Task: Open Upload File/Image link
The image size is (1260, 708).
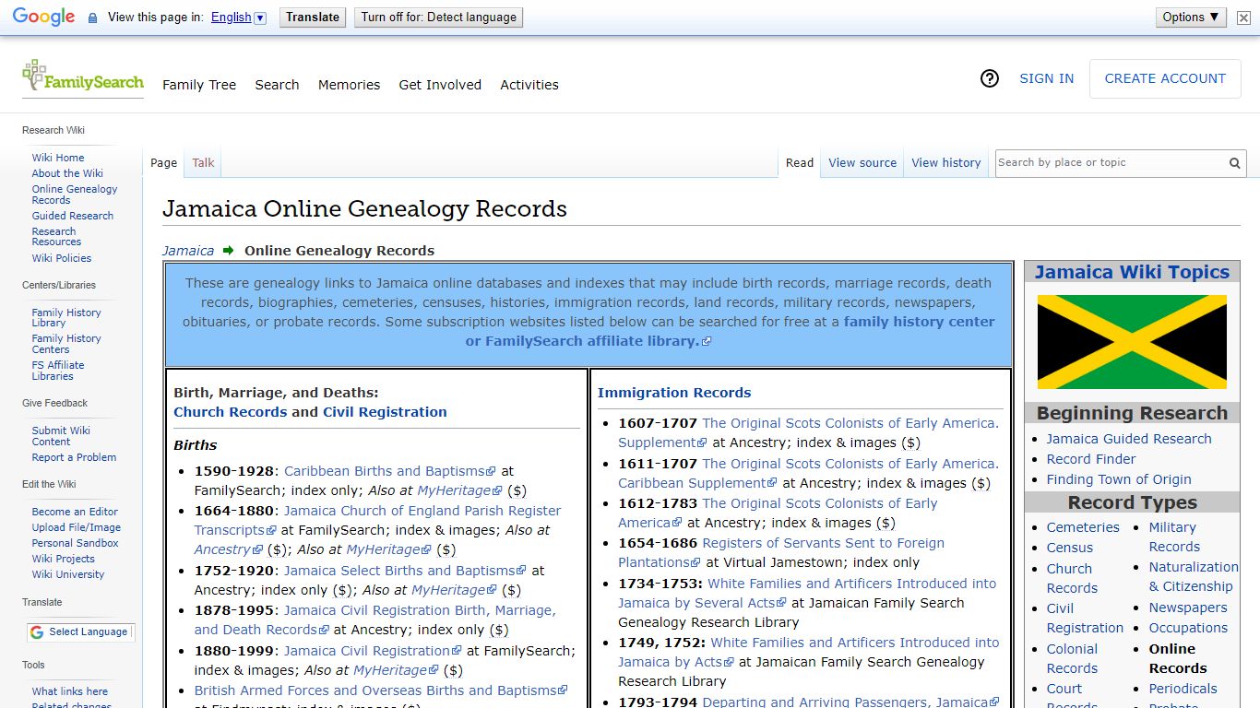Action: coord(77,527)
